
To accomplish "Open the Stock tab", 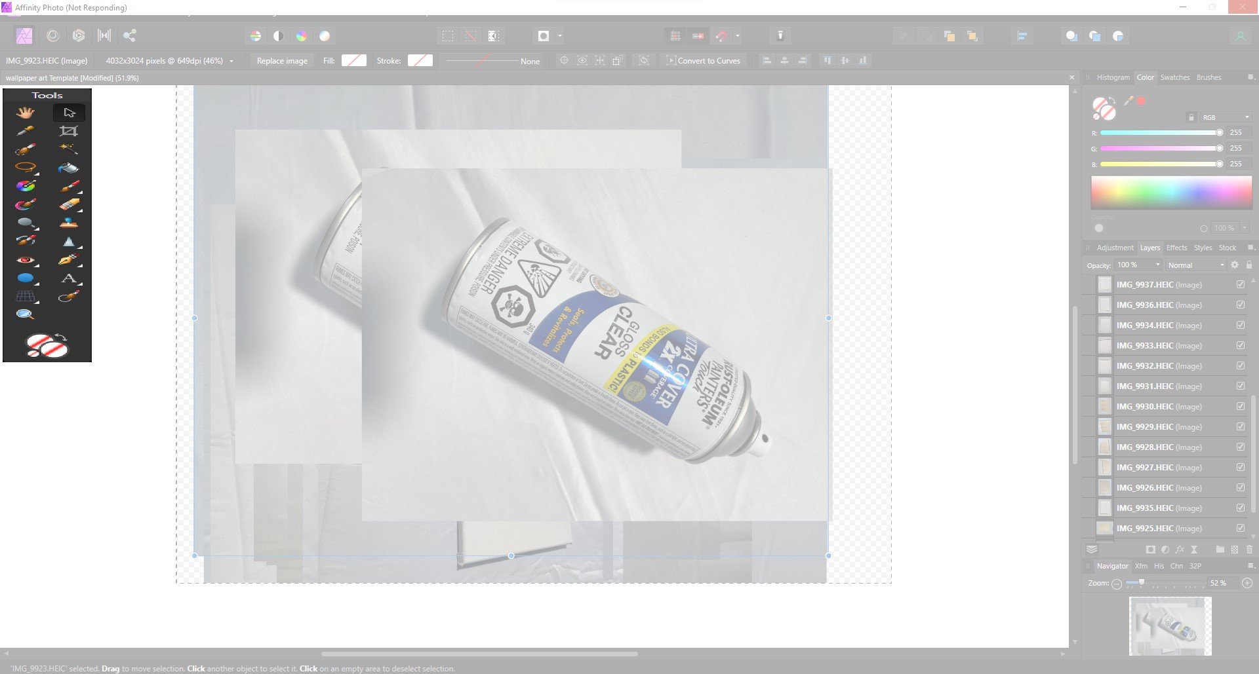I will (x=1227, y=248).
